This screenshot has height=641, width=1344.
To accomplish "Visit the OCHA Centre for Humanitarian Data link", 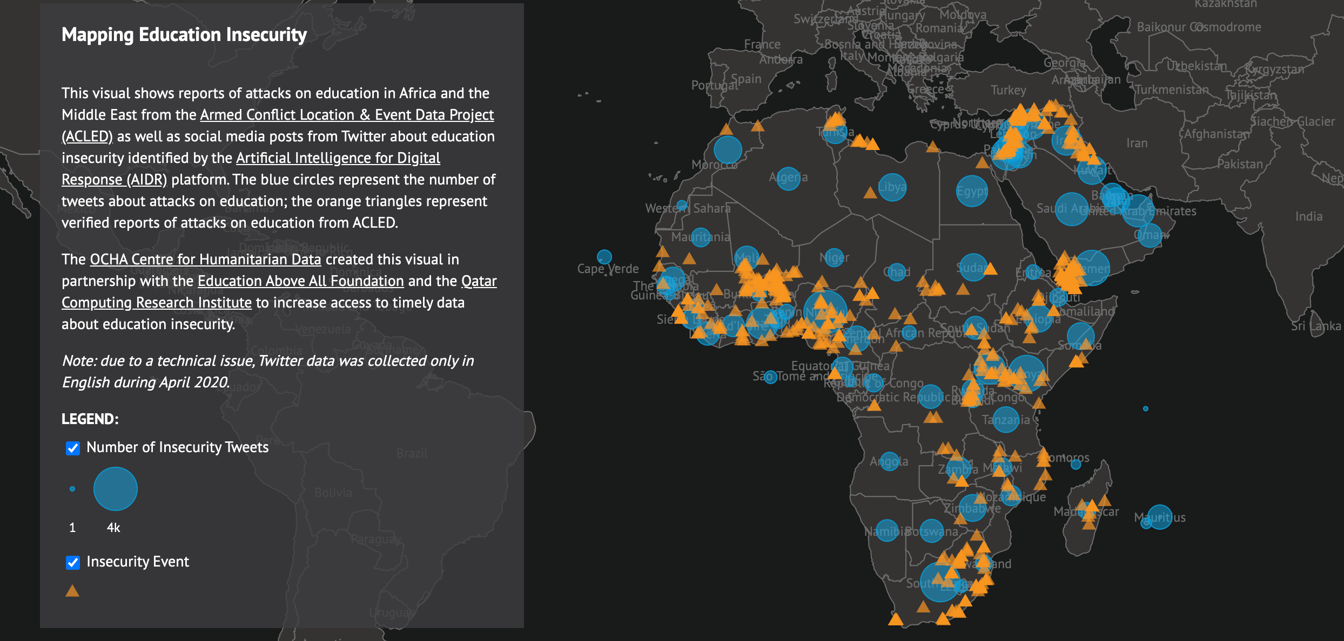I will [x=205, y=259].
